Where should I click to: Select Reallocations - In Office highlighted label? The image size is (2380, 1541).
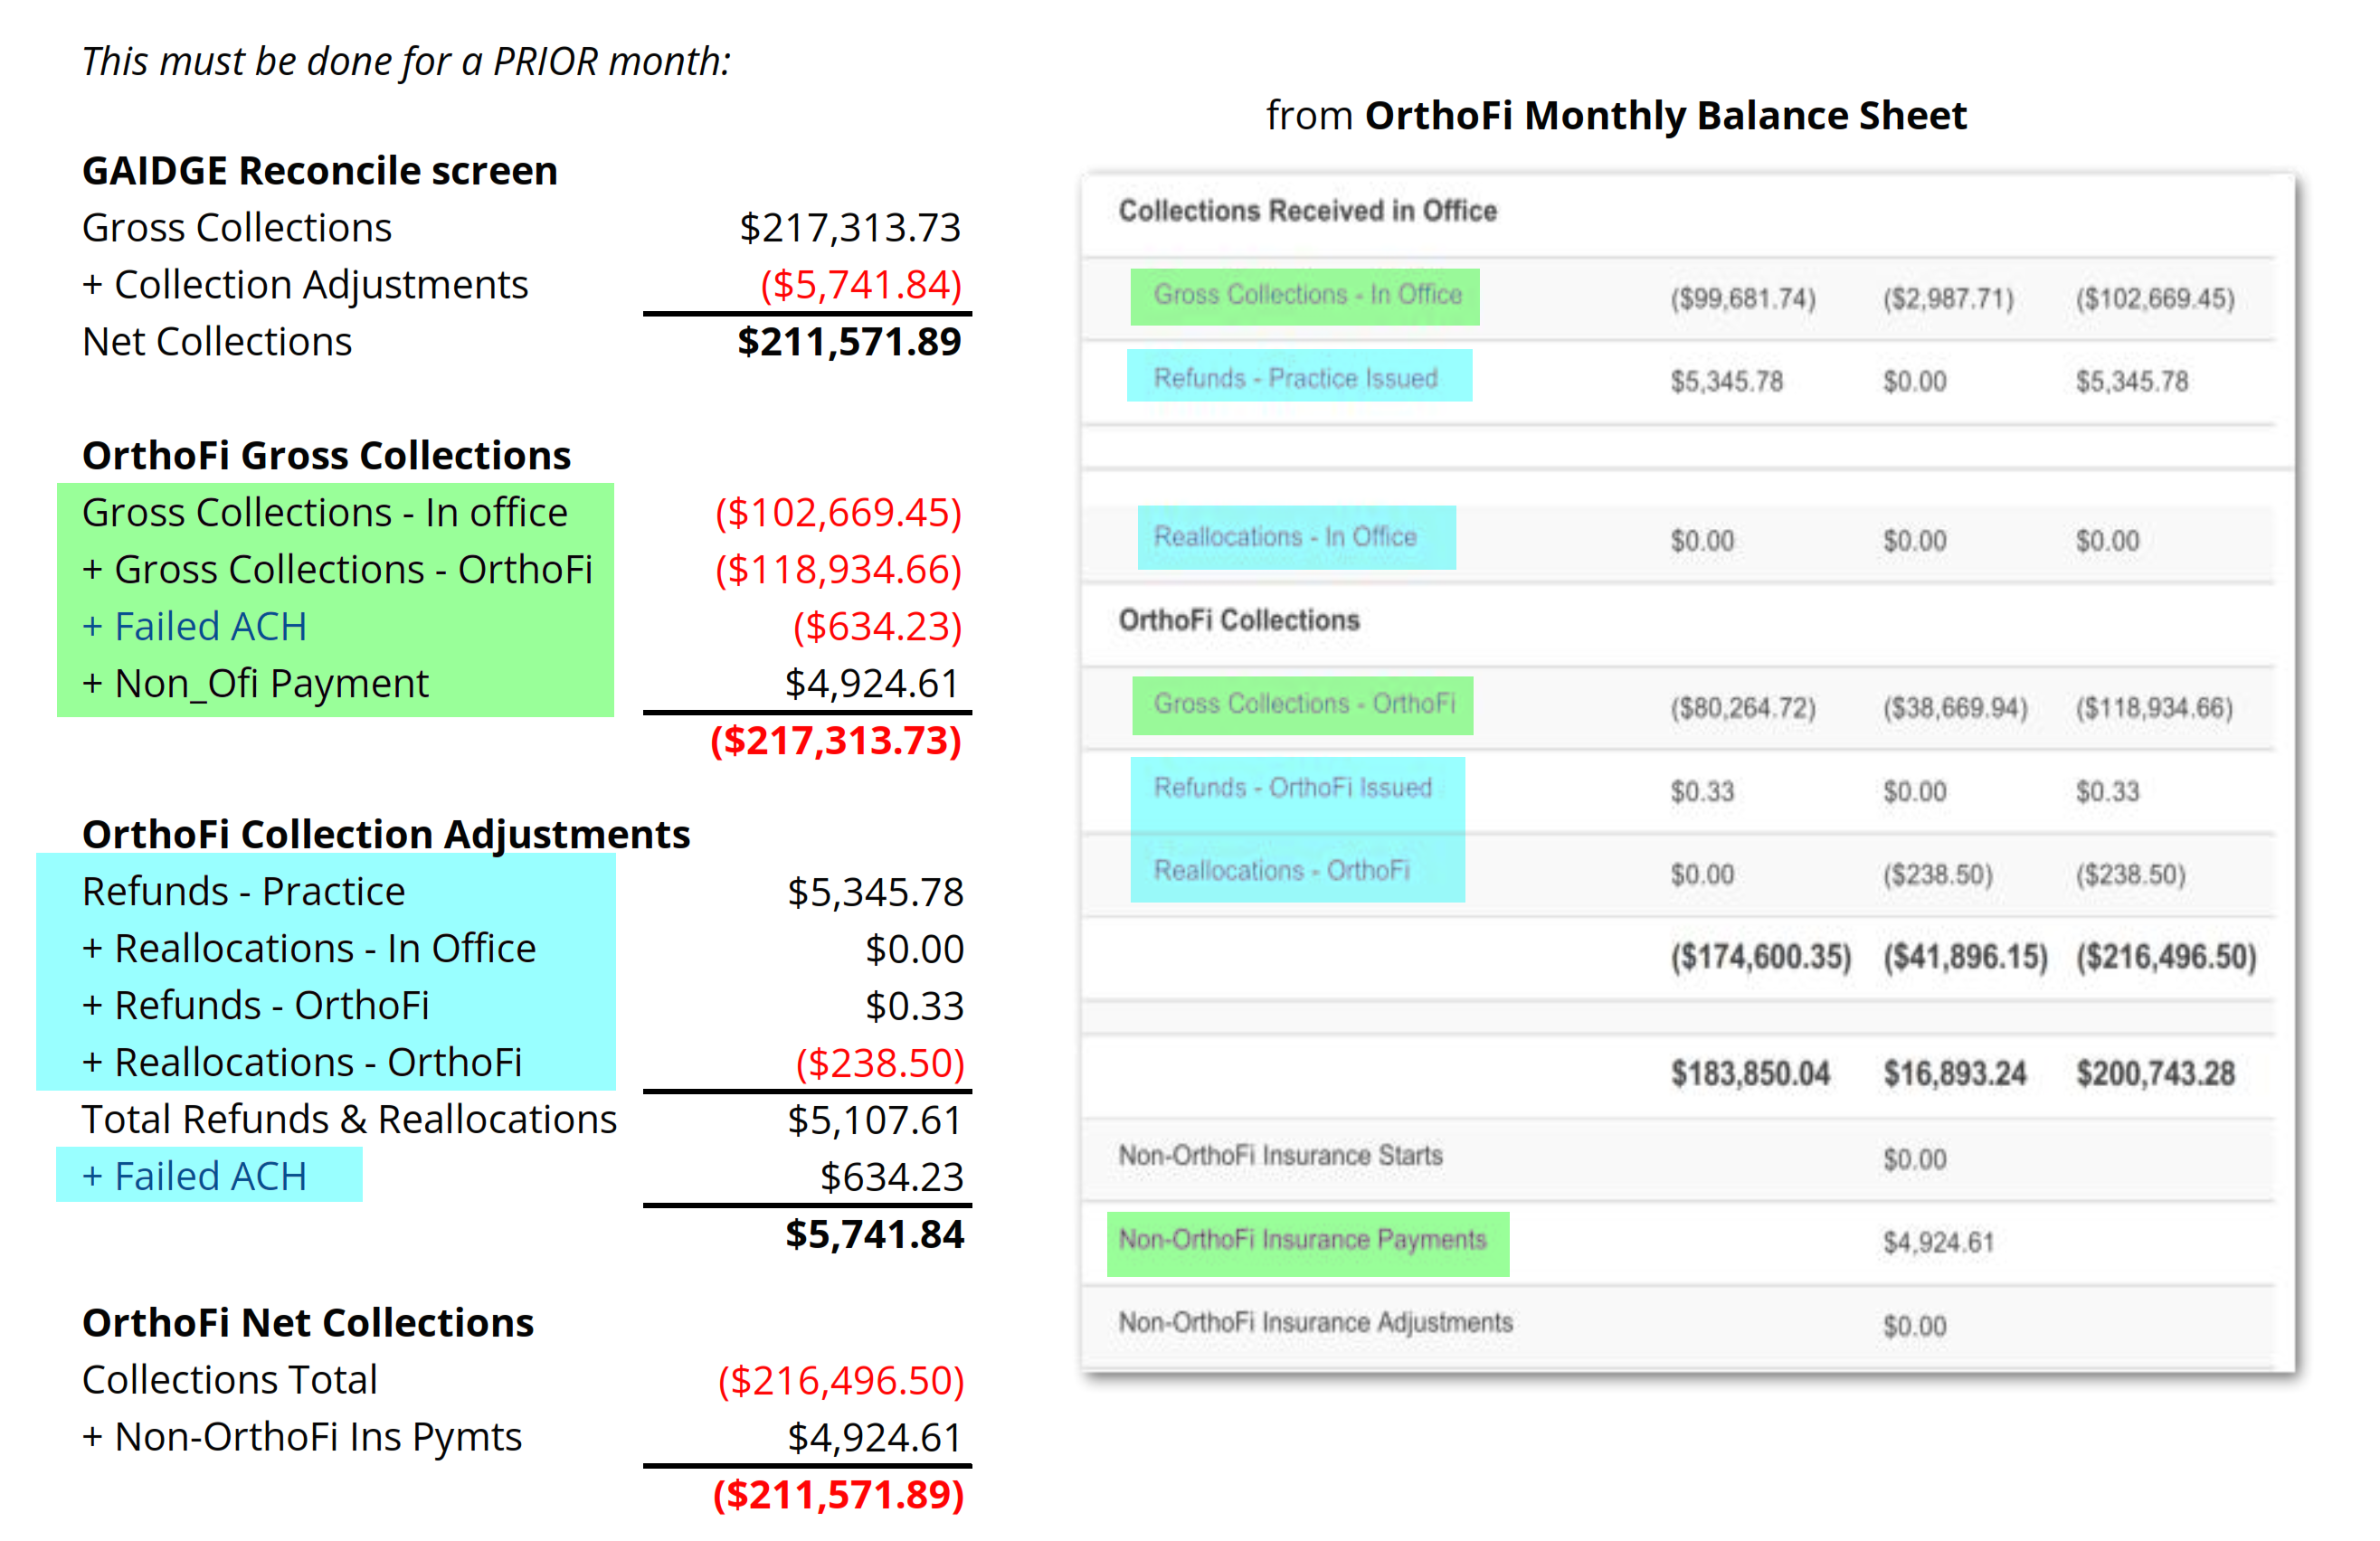pyautogui.click(x=1285, y=537)
